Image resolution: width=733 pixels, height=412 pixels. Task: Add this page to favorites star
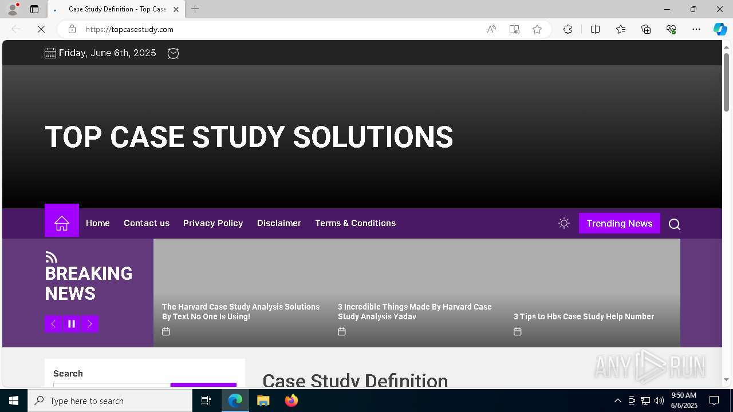click(x=537, y=29)
